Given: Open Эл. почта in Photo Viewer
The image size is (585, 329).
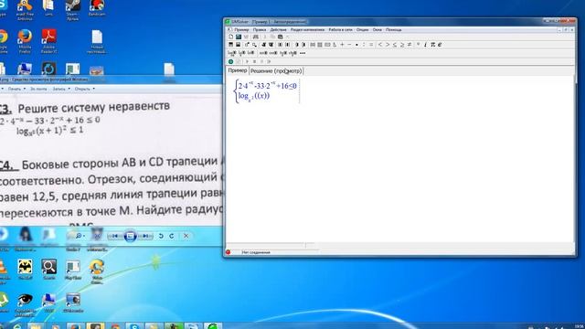Looking at the screenshot, I should click(x=38, y=89).
